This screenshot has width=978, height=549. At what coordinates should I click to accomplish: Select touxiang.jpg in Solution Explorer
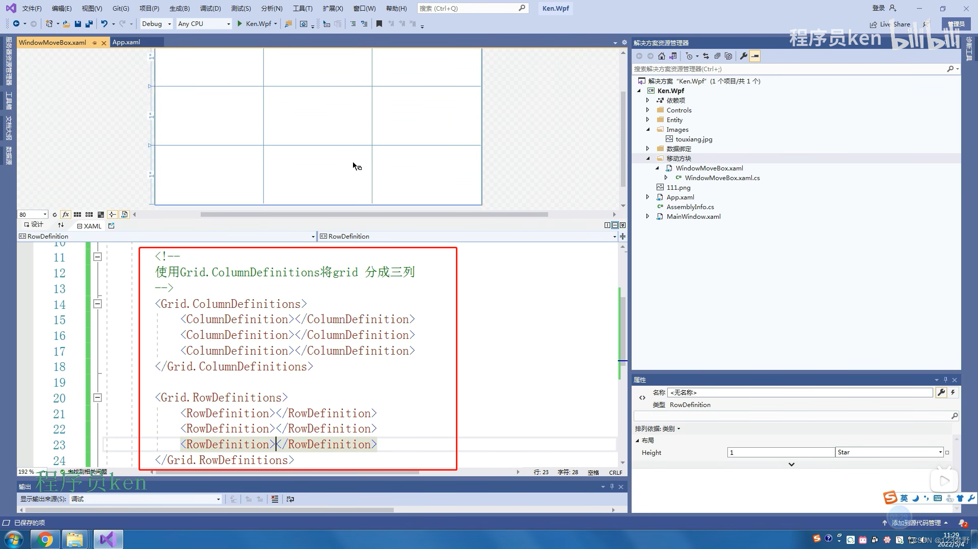694,139
